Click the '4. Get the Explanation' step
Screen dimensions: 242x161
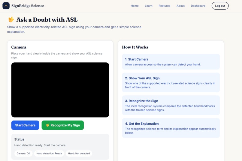(x=171, y=128)
